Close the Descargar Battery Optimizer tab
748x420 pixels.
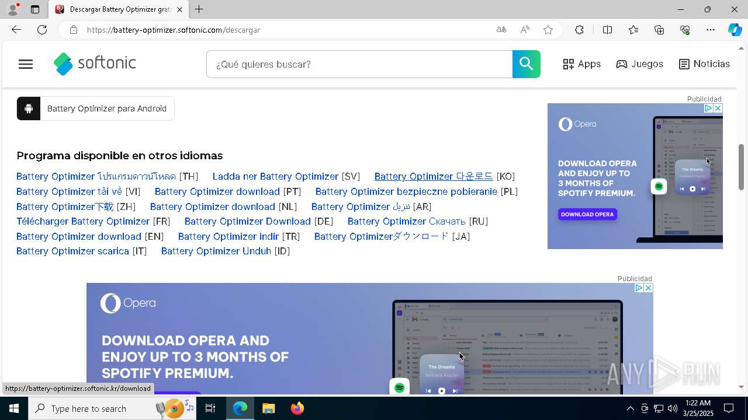(x=179, y=9)
